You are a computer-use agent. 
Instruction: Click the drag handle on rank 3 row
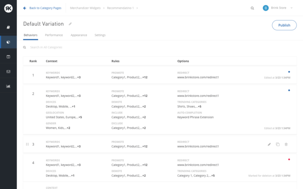[27, 144]
